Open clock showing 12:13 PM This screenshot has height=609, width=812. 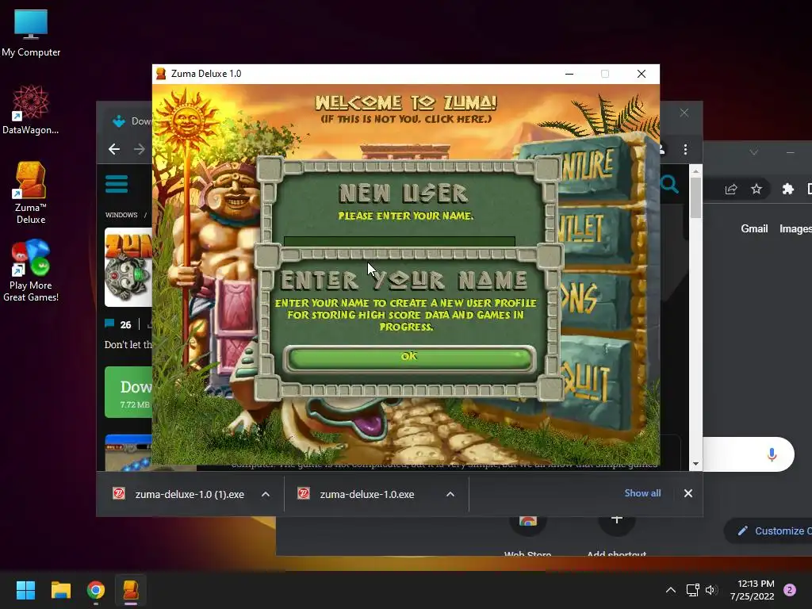point(752,590)
